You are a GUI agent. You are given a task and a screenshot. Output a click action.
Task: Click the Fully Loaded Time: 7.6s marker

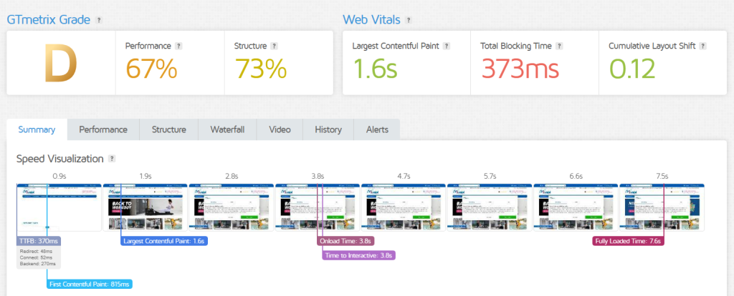coord(628,242)
